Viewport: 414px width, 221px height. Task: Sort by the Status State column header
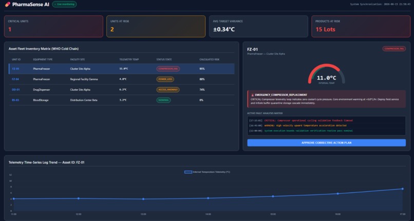164,59
